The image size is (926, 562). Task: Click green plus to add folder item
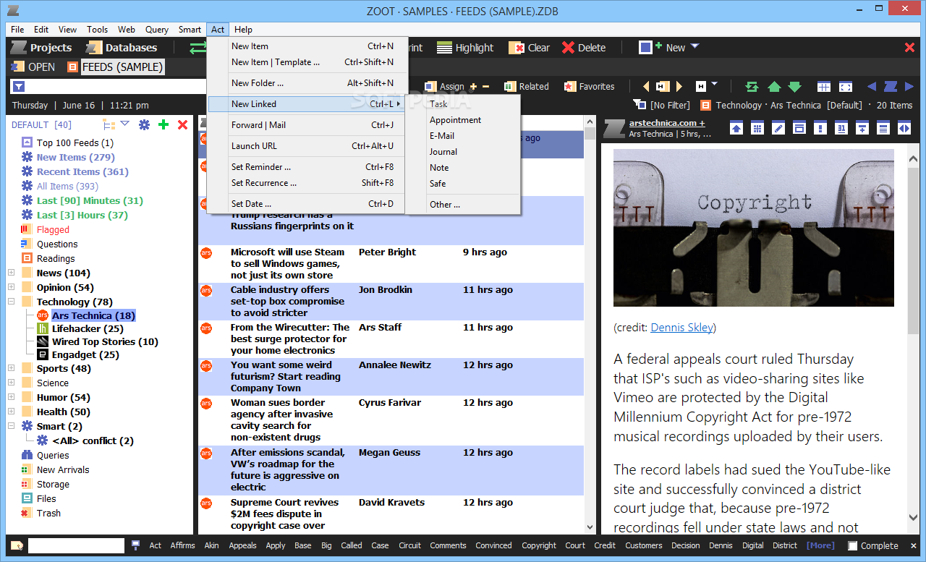163,124
